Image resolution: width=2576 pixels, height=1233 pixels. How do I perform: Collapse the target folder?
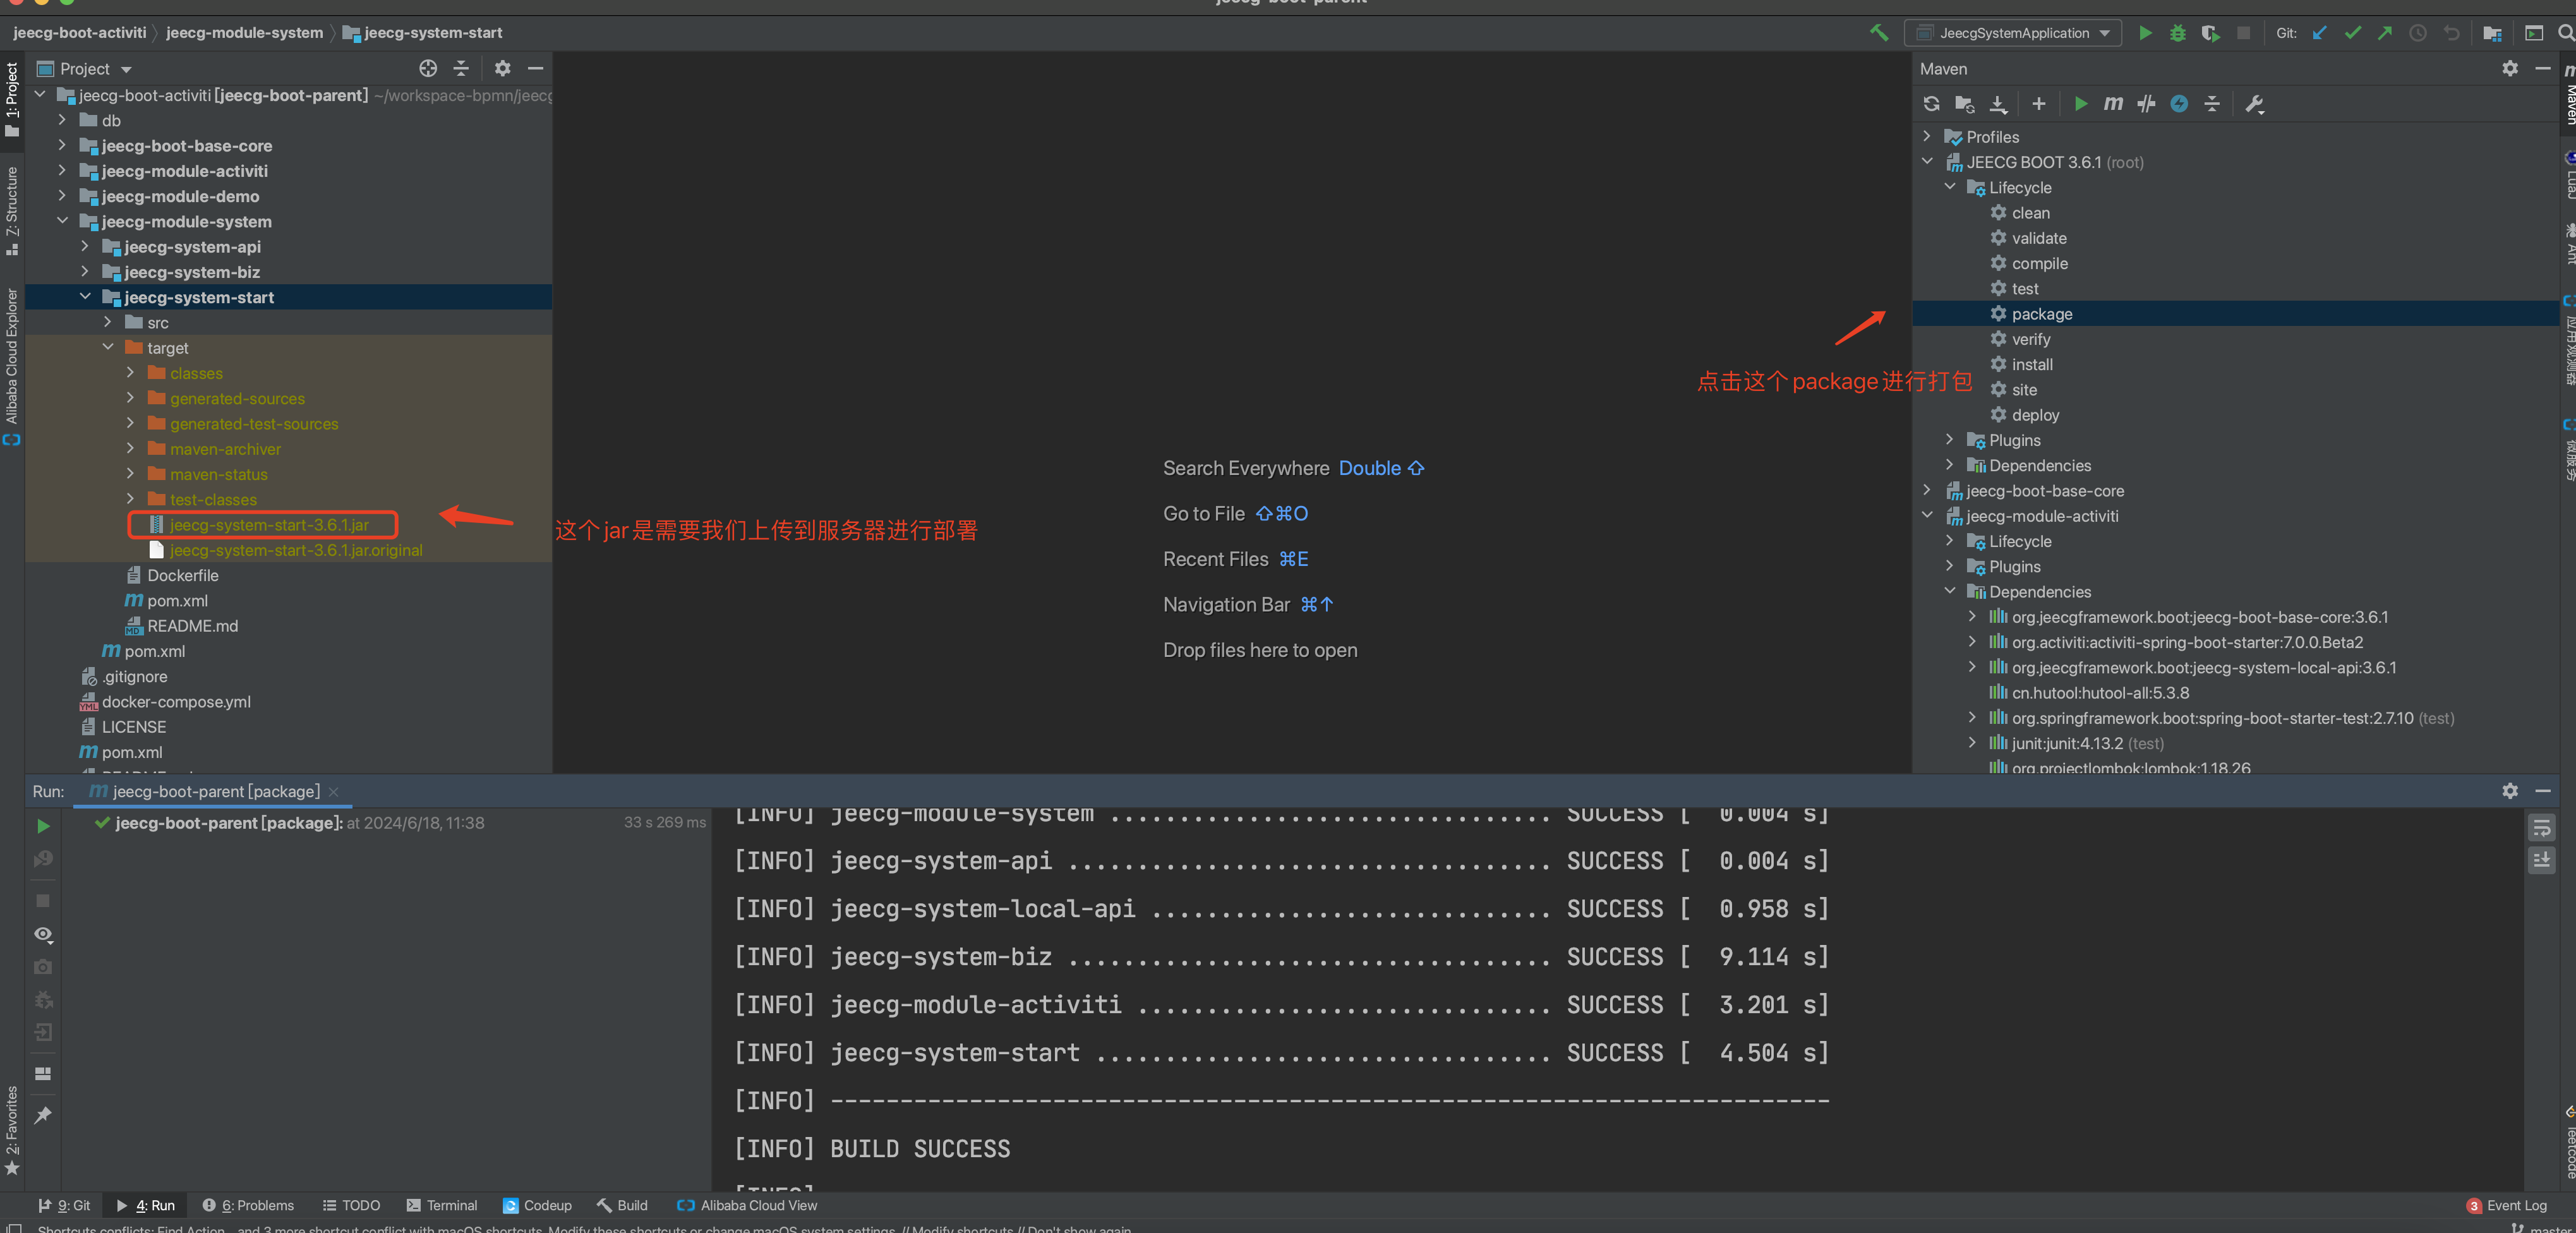(x=108, y=347)
